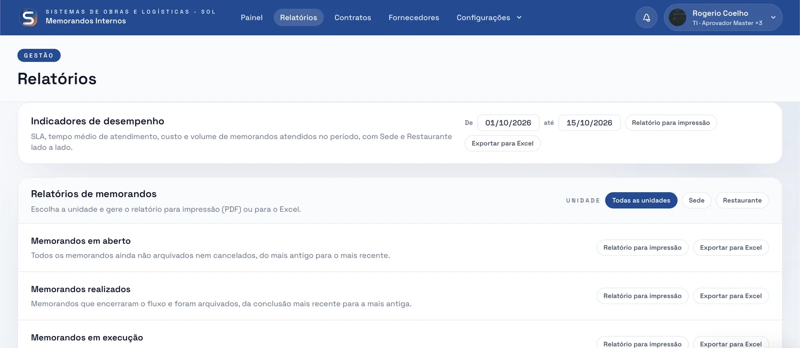Screen dimensions: 800x348
Task: Generate print report for Indicadores de desempenho
Action: pyautogui.click(x=670, y=123)
